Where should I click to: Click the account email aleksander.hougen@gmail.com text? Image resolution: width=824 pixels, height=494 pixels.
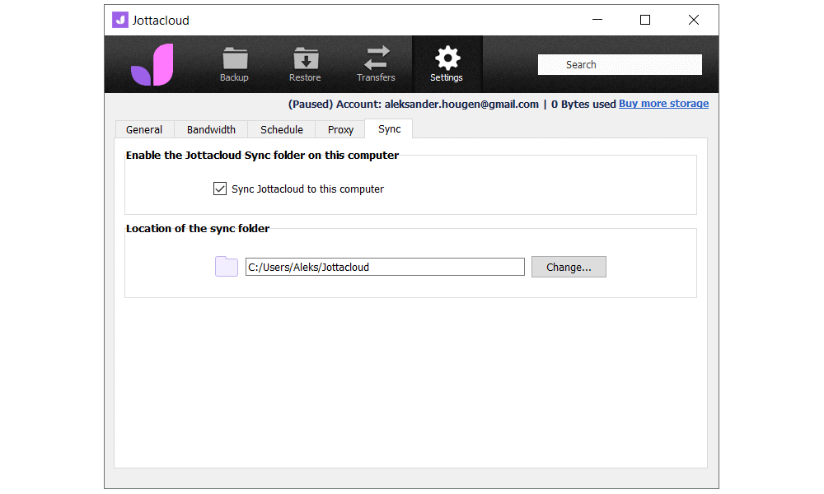(x=461, y=104)
